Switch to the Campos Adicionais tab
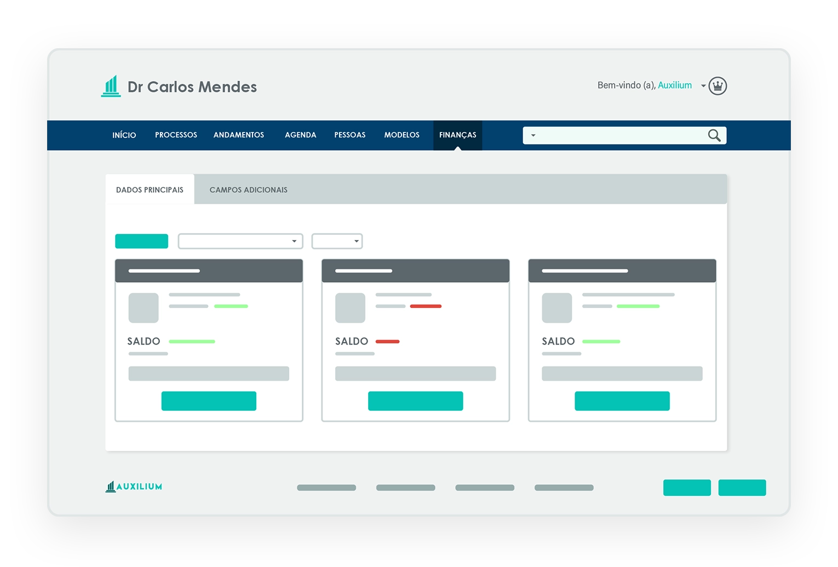838x567 pixels. (x=248, y=190)
